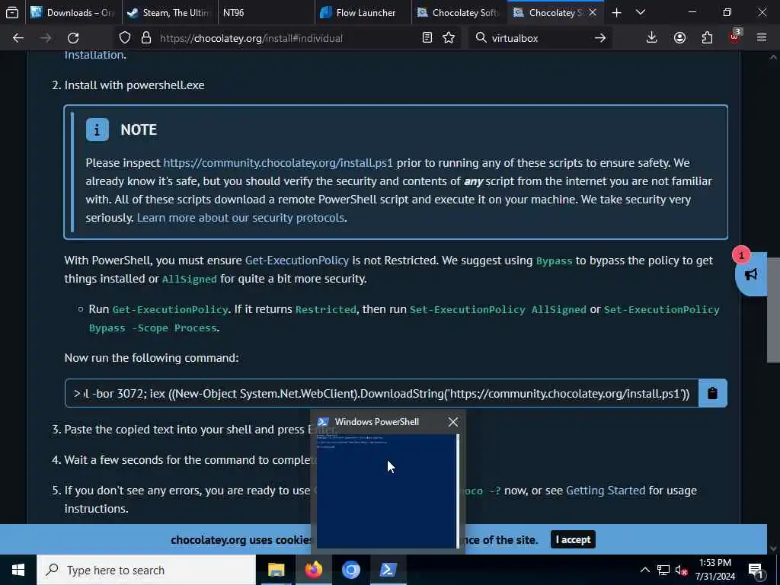Open the network tray icon
This screenshot has width=780, height=585.
coord(663,570)
